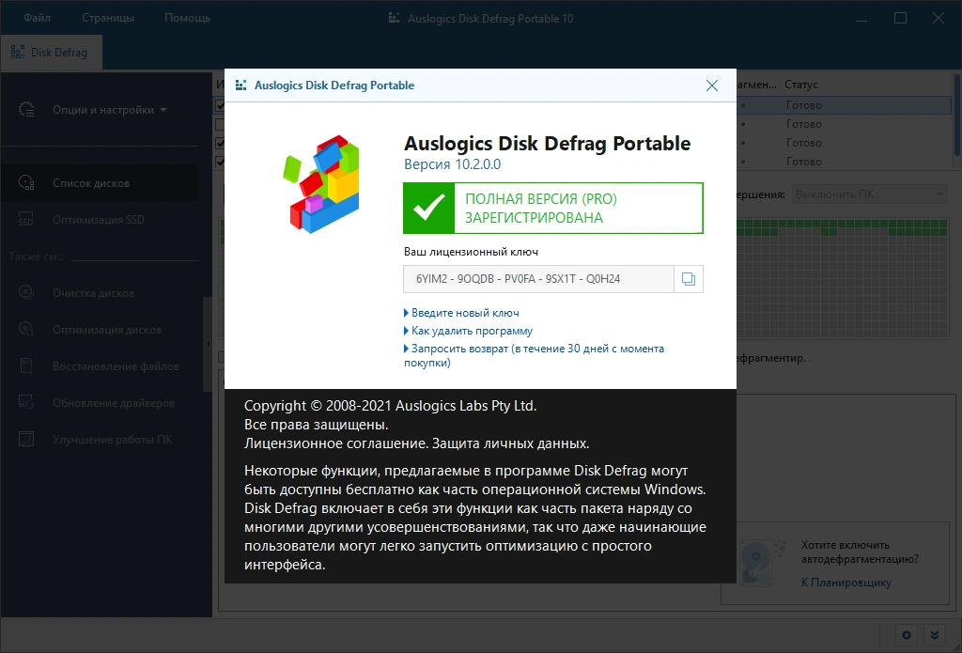Open 'Лицензионное соглашение' link
The width and height of the screenshot is (962, 653).
[x=335, y=443]
